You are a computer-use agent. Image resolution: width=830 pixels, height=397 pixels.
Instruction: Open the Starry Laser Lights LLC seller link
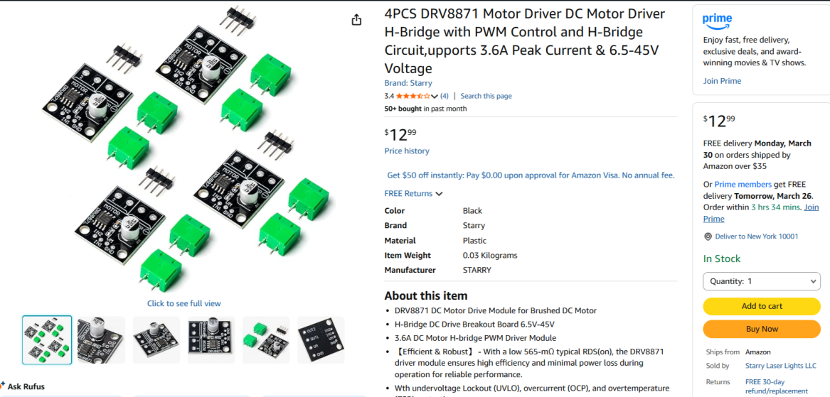tap(780, 366)
